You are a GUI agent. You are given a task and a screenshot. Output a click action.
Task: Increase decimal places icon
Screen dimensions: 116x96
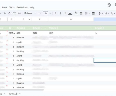point(14,13)
